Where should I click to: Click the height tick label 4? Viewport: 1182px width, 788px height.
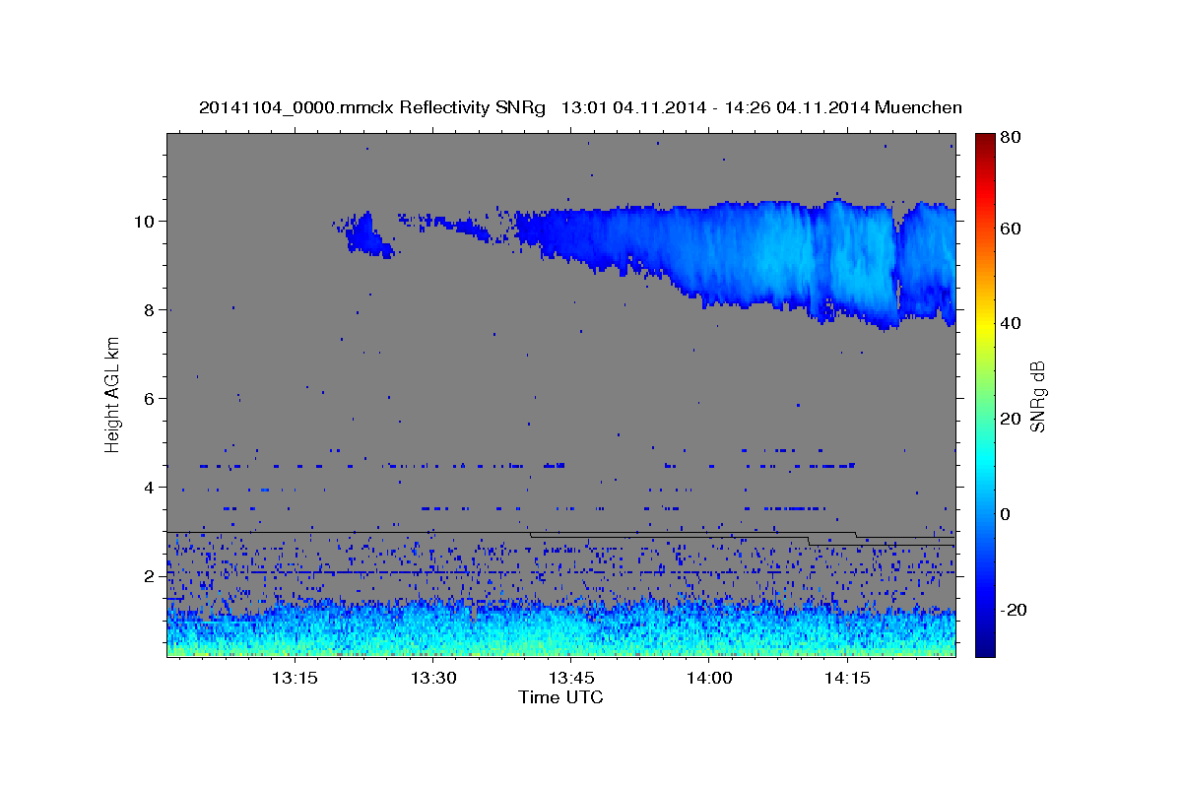point(150,487)
